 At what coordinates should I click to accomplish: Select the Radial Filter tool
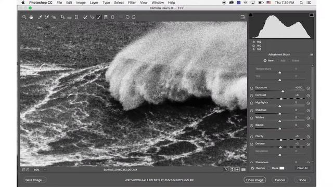[112, 17]
